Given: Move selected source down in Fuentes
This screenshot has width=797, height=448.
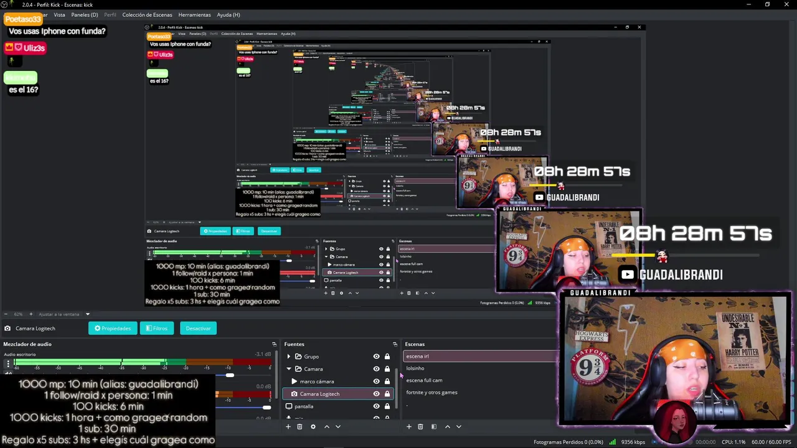Looking at the screenshot, I should 338,427.
